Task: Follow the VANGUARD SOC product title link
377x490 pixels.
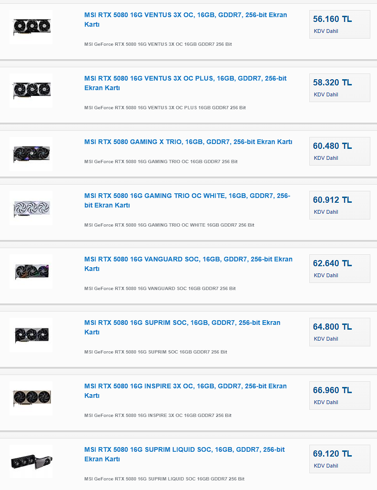Action: tap(188, 264)
